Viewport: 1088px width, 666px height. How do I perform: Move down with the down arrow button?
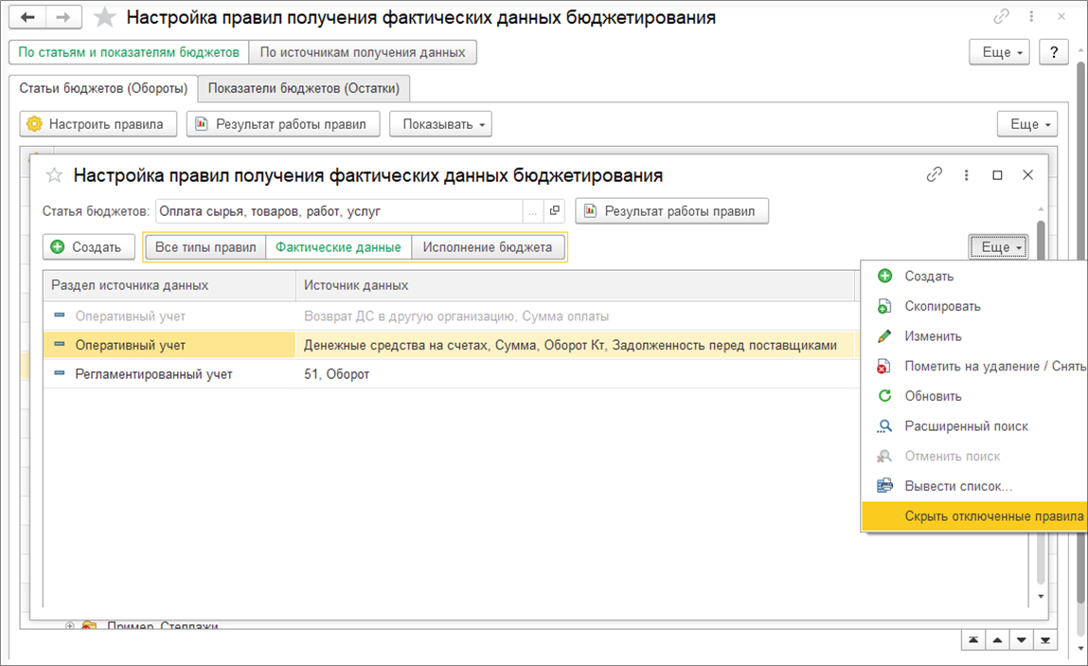point(1021,639)
